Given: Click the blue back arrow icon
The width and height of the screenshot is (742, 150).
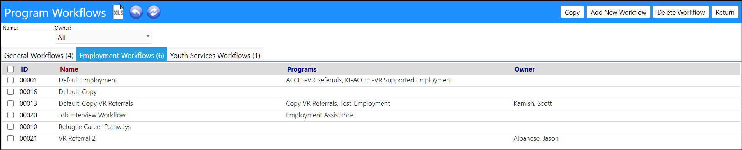Looking at the screenshot, I should 136,12.
